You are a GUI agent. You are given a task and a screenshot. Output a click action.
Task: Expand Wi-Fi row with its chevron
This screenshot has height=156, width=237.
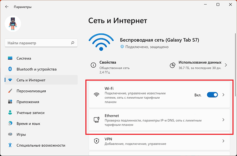[x=223, y=95]
